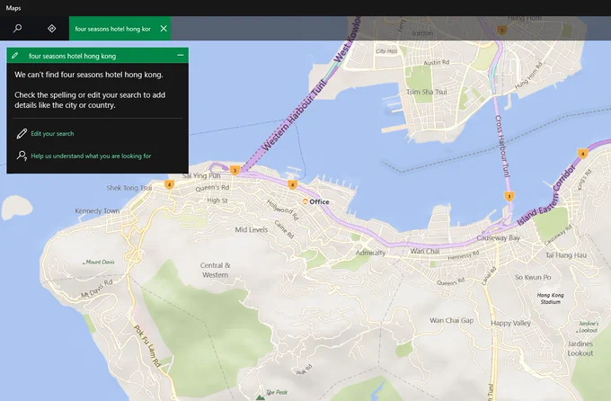This screenshot has height=401, width=611.
Task: Click the Wan Chai label
Action: [x=425, y=251]
